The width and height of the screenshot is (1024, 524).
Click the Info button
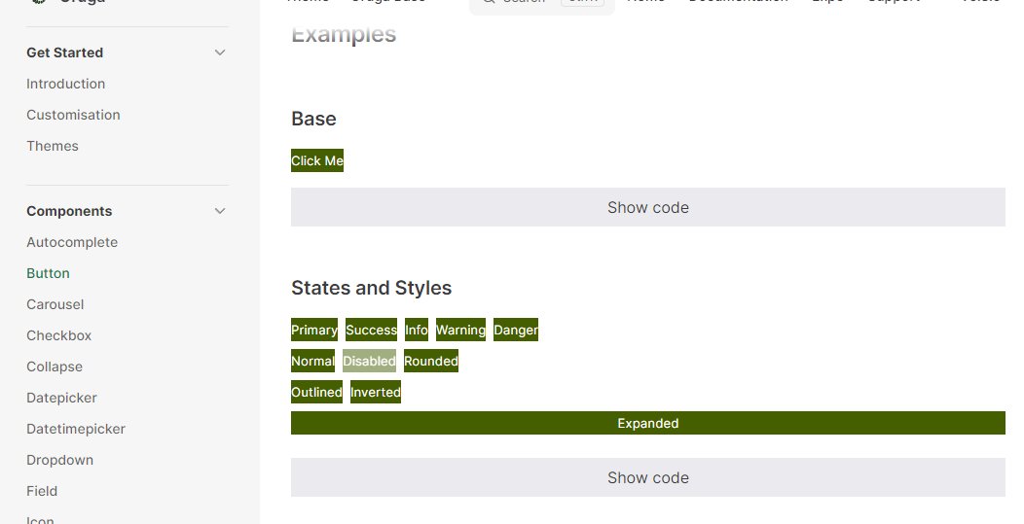click(416, 330)
